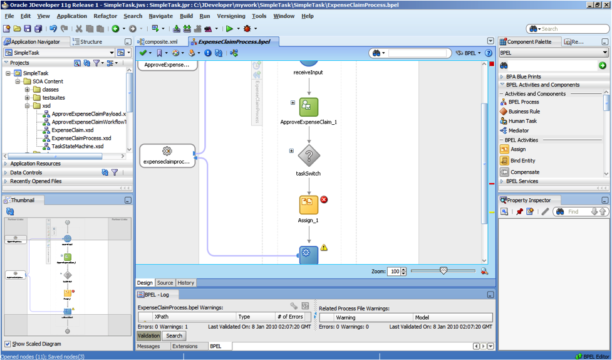Click the Search button in the BPEL Log
The width and height of the screenshot is (612, 360).
tap(174, 336)
